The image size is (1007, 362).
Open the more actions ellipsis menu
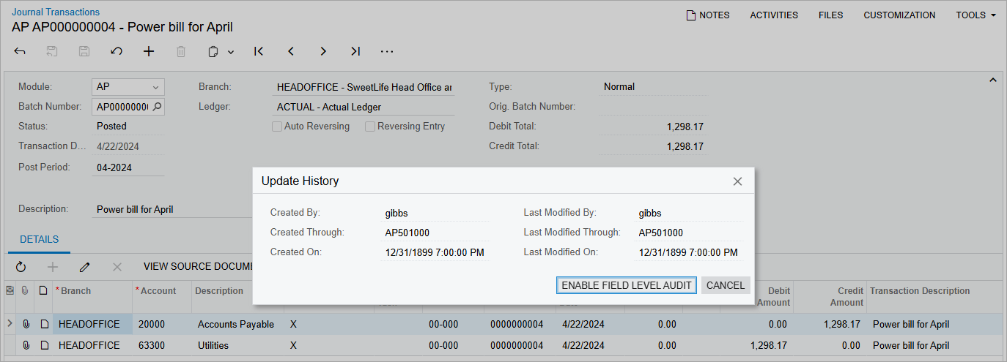click(x=387, y=51)
